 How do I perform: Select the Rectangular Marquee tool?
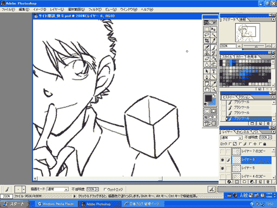[207, 29]
